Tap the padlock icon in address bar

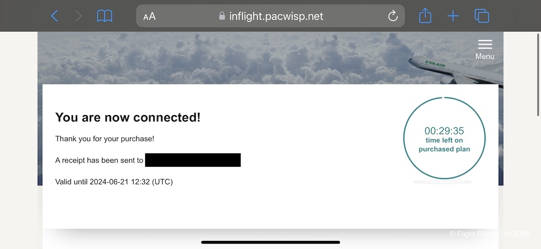[222, 16]
